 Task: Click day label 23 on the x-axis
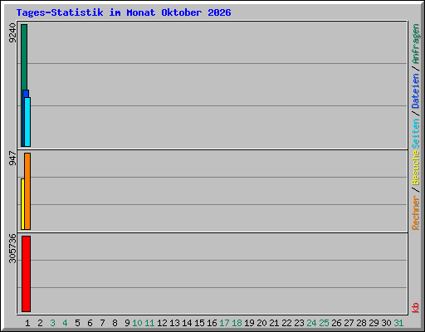point(299,323)
